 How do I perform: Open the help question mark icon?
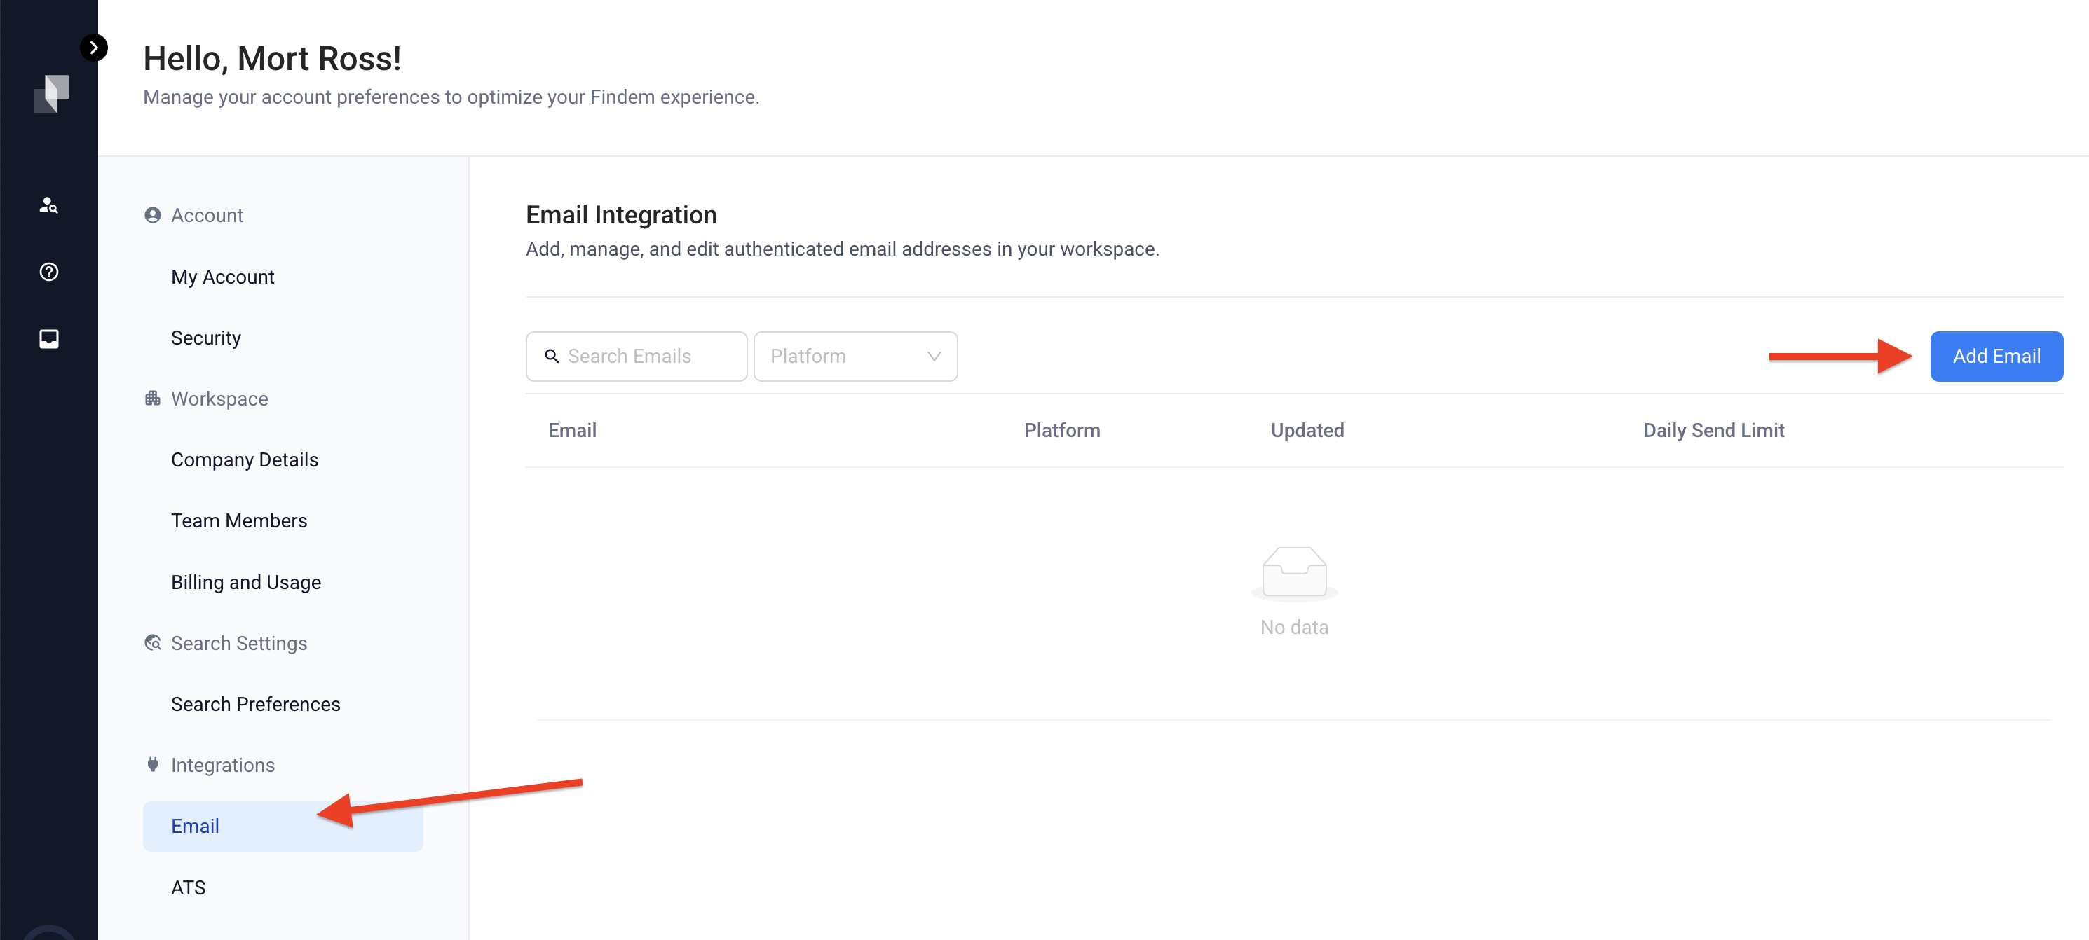[x=48, y=272]
